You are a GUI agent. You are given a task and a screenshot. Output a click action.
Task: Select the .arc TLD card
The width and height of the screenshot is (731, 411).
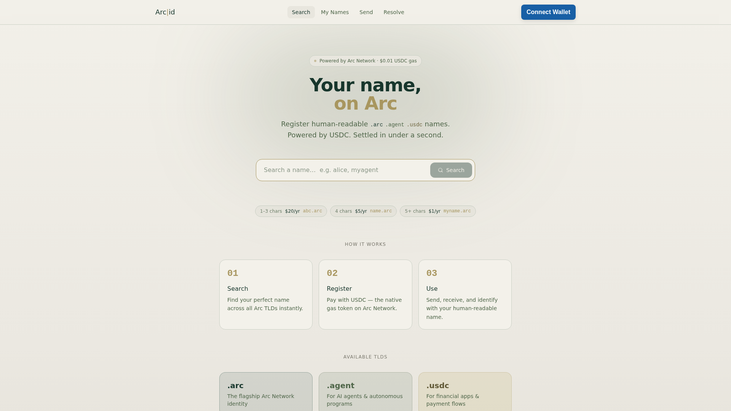266,392
